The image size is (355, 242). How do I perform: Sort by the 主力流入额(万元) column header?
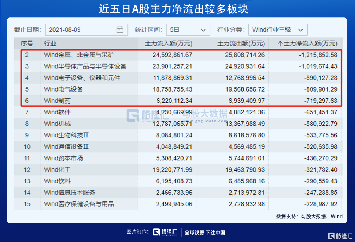coord(168,44)
